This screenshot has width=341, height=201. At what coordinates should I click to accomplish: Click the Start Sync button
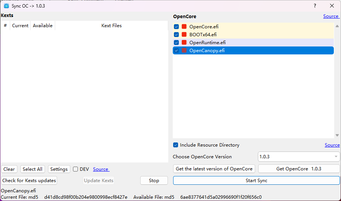(x=256, y=180)
